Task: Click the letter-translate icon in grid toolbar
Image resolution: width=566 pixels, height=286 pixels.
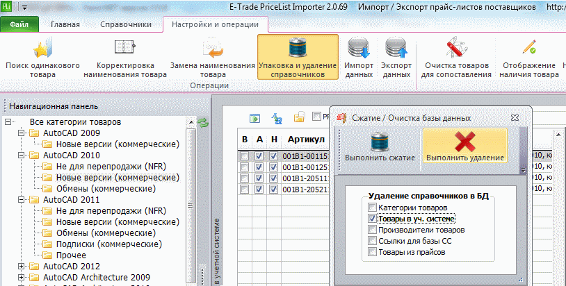Action: tap(277, 118)
